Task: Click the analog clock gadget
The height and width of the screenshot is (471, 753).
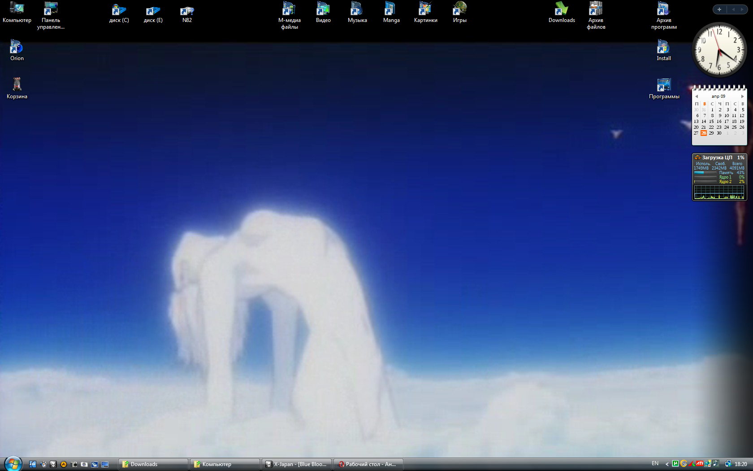Action: point(719,50)
